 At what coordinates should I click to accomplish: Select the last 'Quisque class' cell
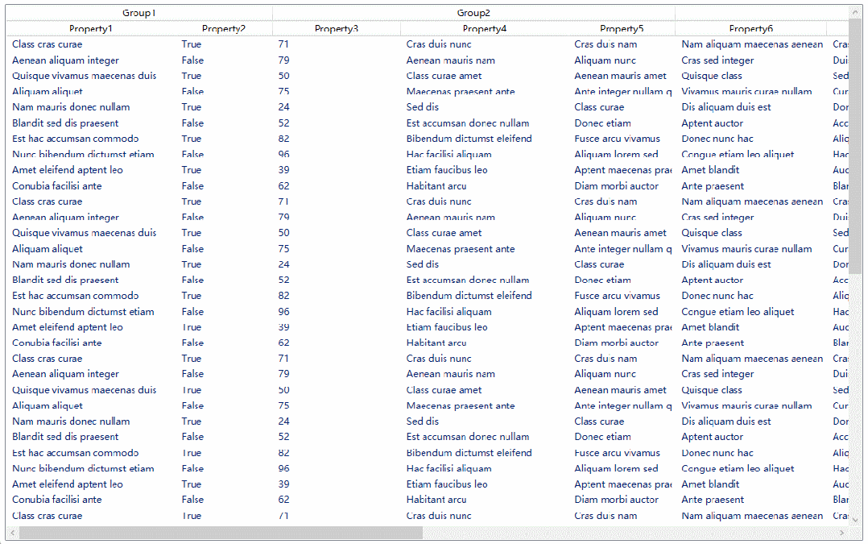[750, 390]
